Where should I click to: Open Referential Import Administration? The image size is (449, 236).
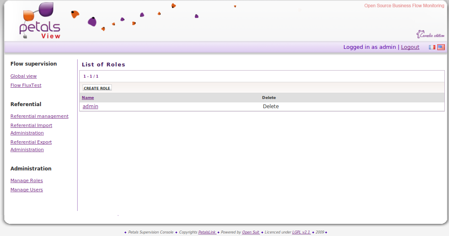31,125
